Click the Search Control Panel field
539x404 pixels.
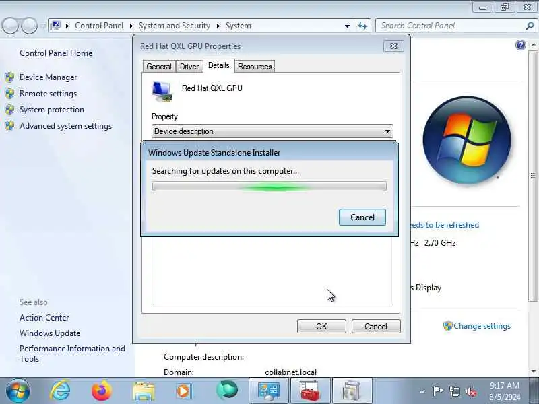[x=450, y=26]
